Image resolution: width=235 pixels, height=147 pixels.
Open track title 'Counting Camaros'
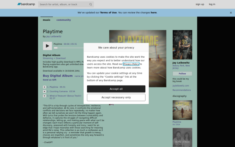pyautogui.click(x=59, y=91)
